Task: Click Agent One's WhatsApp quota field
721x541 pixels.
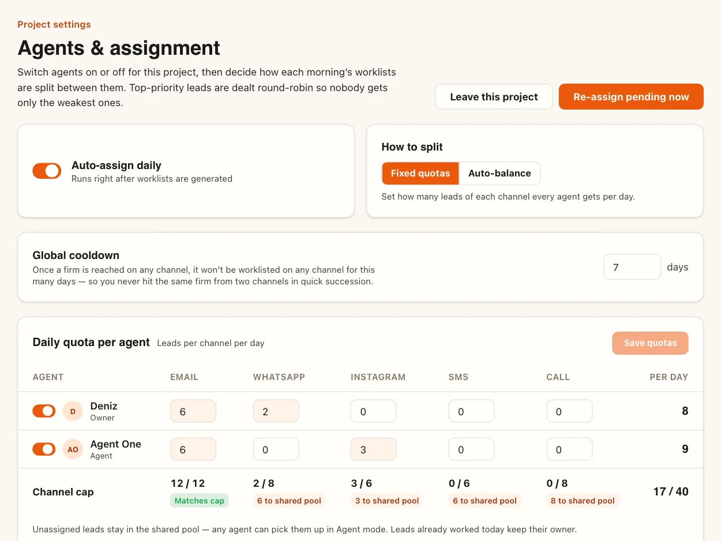Action: (x=276, y=449)
